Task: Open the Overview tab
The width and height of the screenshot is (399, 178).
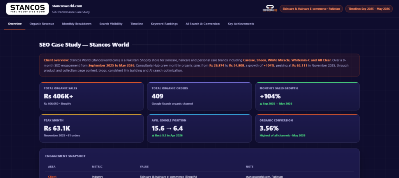Action: coord(15,24)
